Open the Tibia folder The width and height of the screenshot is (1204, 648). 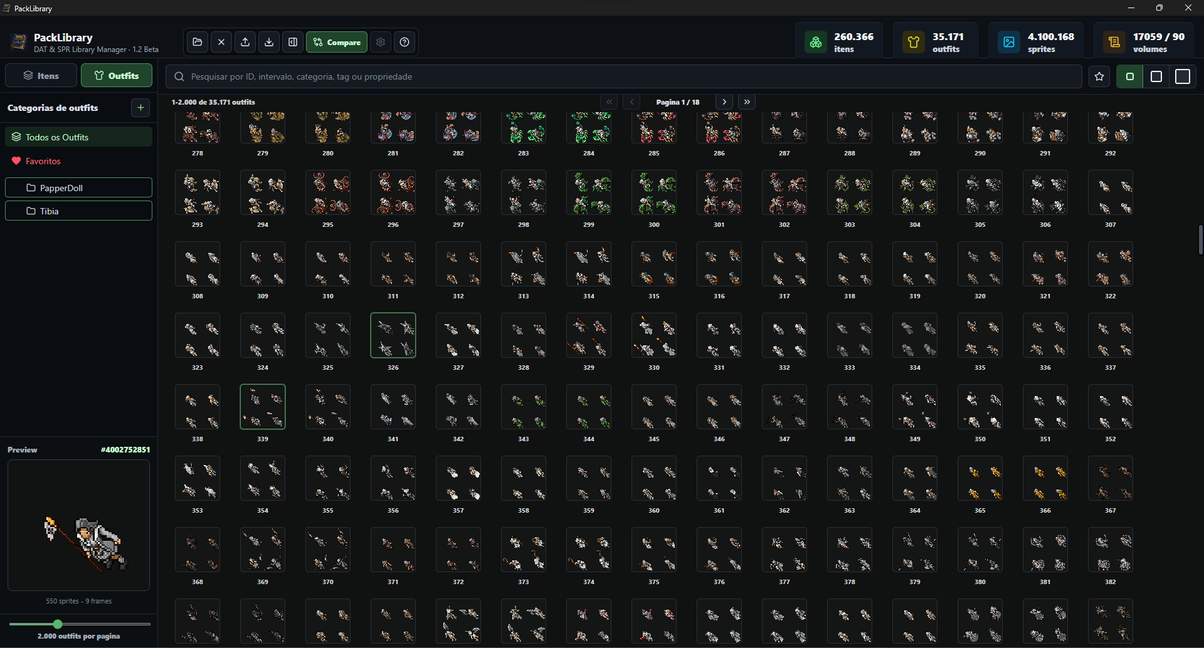[x=78, y=211]
